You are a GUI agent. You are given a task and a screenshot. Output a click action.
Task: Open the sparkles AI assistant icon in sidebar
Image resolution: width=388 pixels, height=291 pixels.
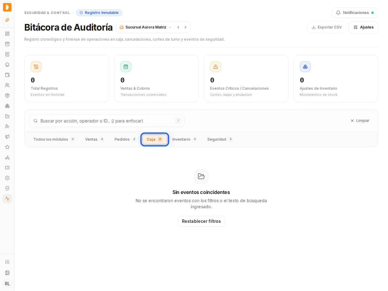pos(7,20)
